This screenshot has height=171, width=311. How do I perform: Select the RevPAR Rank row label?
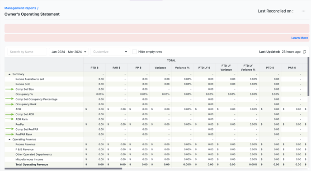(24, 134)
